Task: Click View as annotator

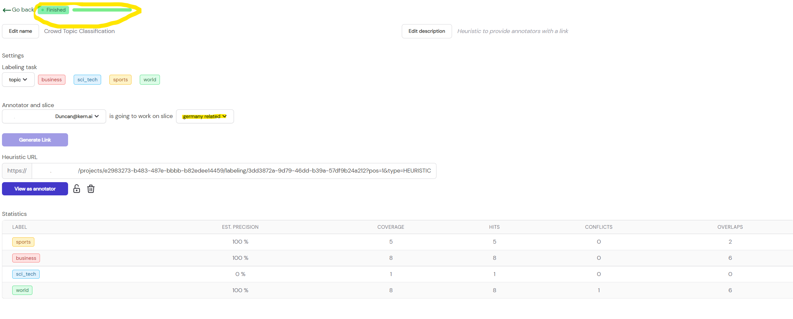Action: 35,189
